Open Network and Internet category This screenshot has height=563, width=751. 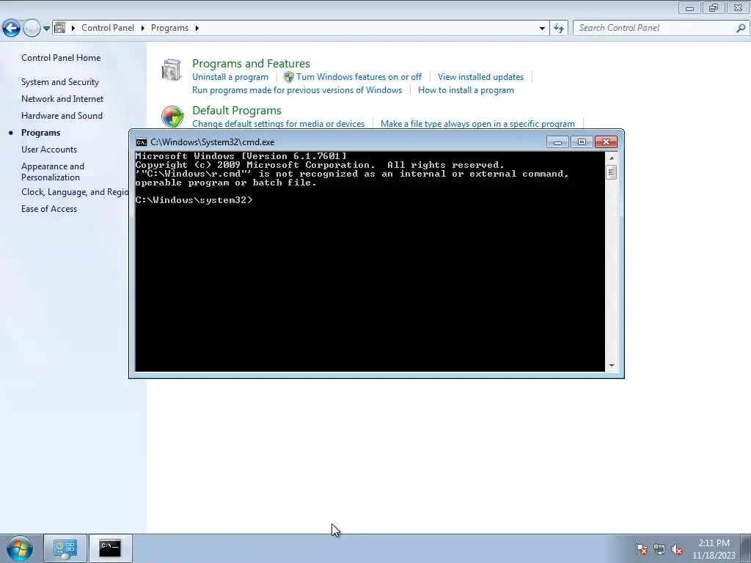click(x=62, y=99)
